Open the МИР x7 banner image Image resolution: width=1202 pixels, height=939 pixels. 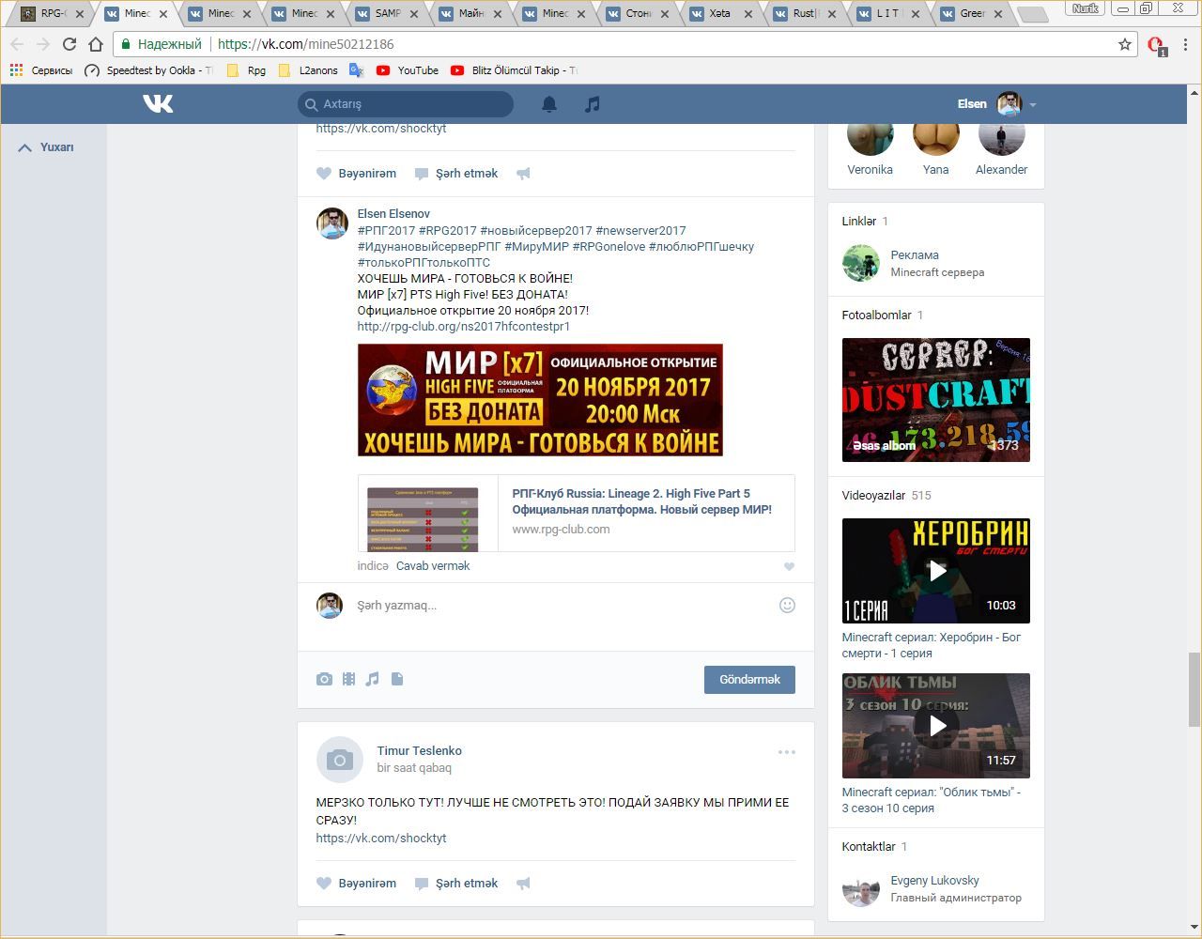tap(540, 400)
